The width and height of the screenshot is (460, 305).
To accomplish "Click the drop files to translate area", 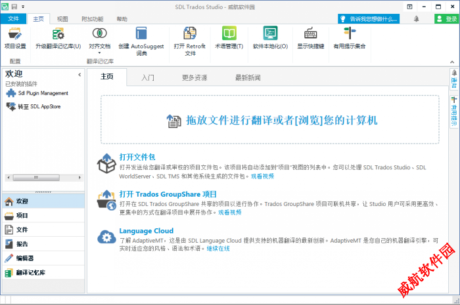I will [270, 119].
